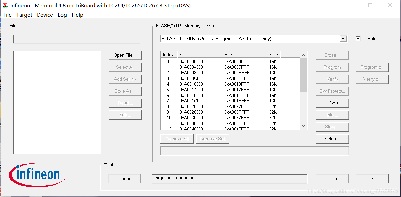Click the Erase button
The image size is (401, 197).
(x=332, y=55)
